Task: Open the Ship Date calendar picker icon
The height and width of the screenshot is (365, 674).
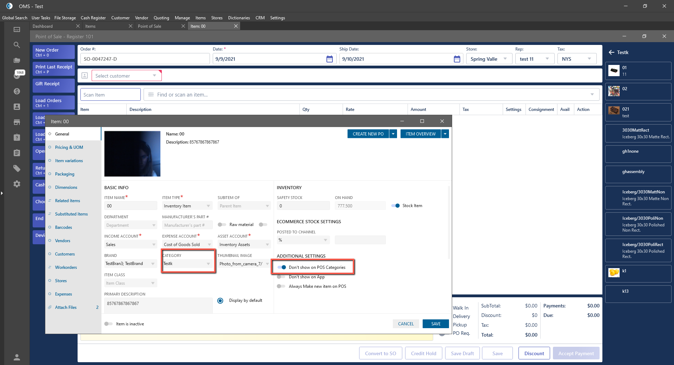Action: click(x=457, y=59)
